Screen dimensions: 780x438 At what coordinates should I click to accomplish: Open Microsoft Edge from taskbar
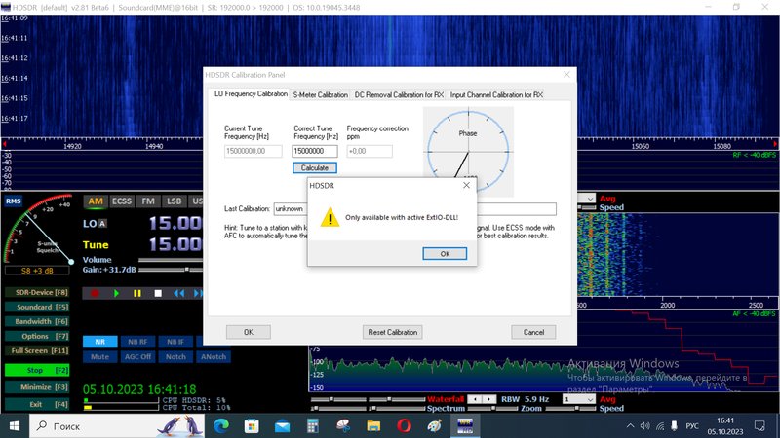[x=221, y=426]
